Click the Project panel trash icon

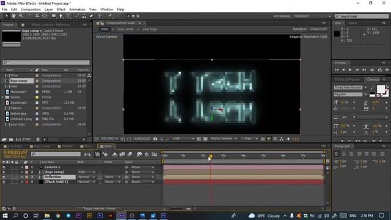pyautogui.click(x=38, y=139)
